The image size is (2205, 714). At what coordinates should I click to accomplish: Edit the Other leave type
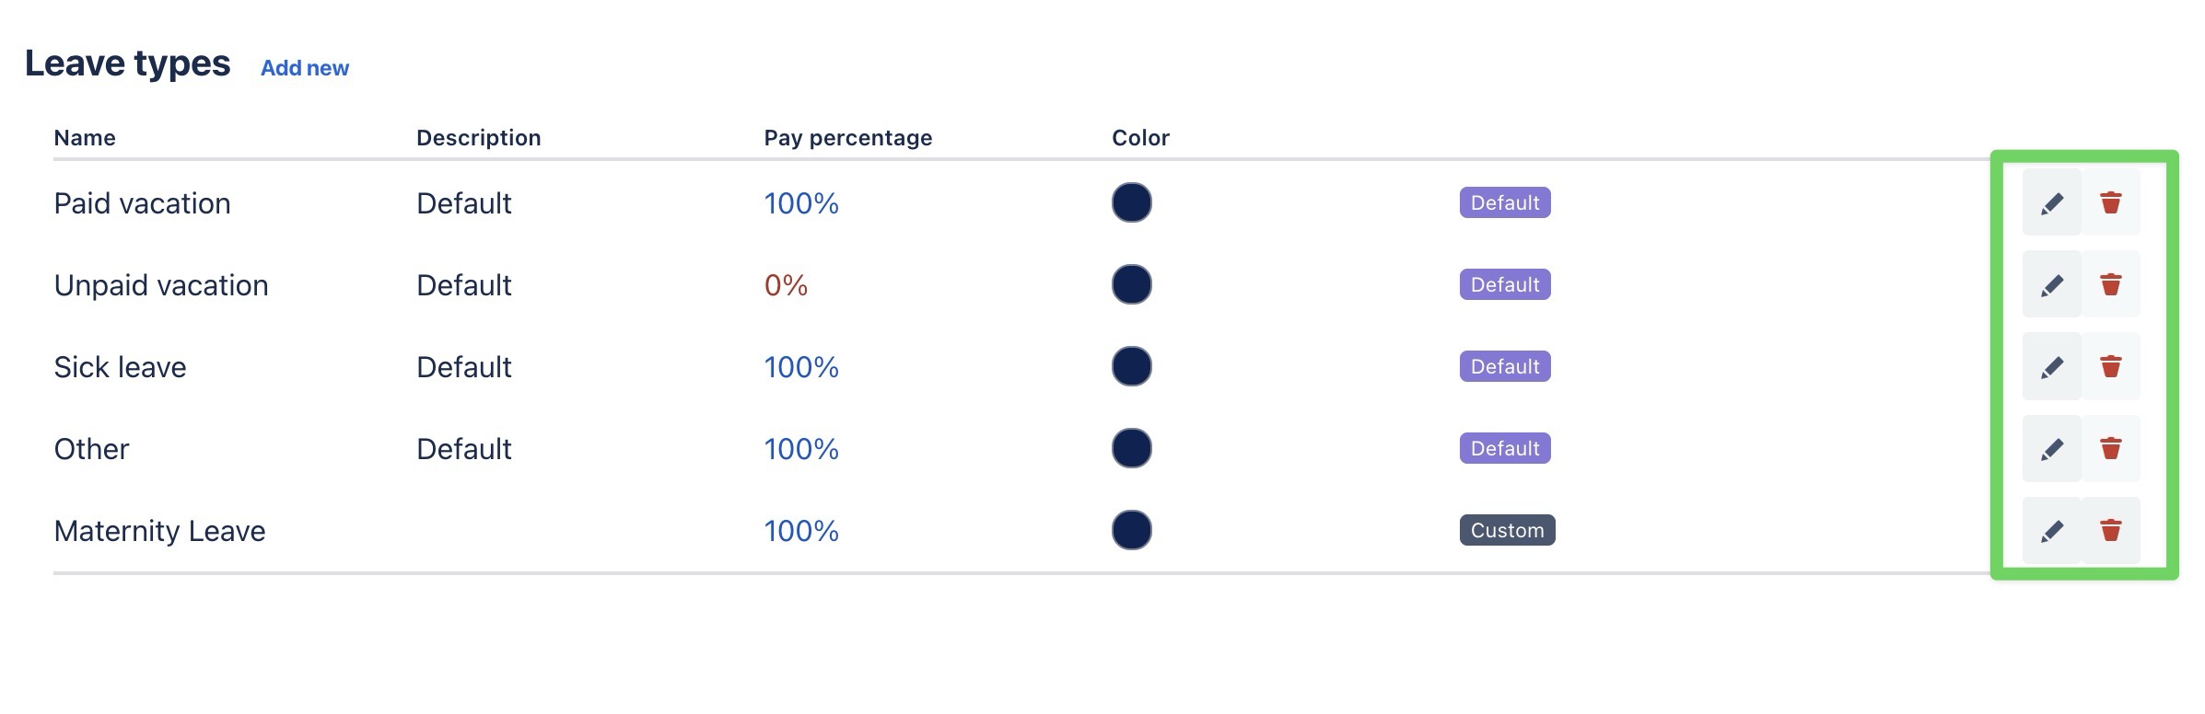2051,448
